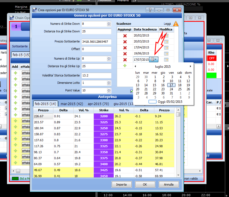Screen dimensions: 229x197
Task: Click the Prezzo Sottostante input field
Action: tap(97, 42)
